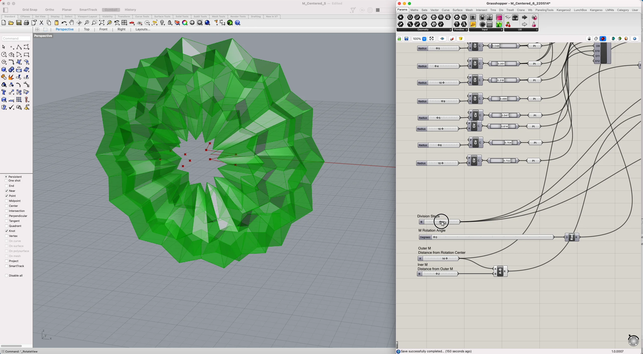Open the canvas trash bin in Grasshopper

pos(460,39)
